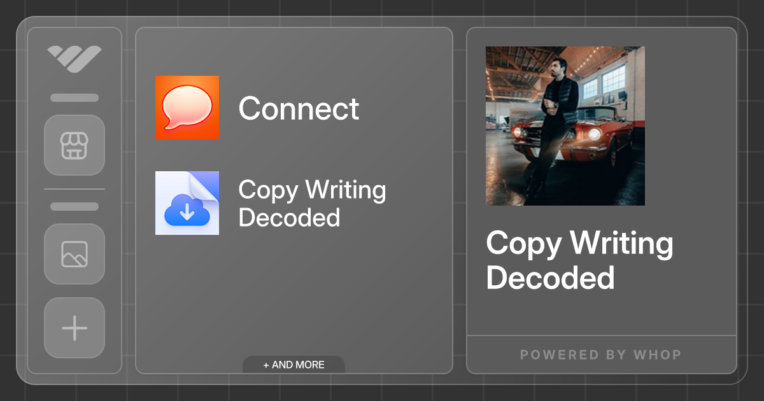Open the man with red car thumbnail
764x401 pixels.
(x=565, y=126)
